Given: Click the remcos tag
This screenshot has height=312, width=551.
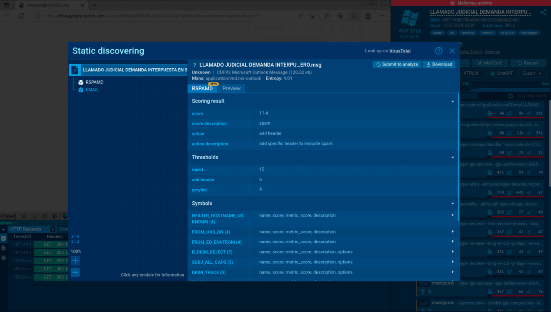Looking at the screenshot, I should (468, 33).
